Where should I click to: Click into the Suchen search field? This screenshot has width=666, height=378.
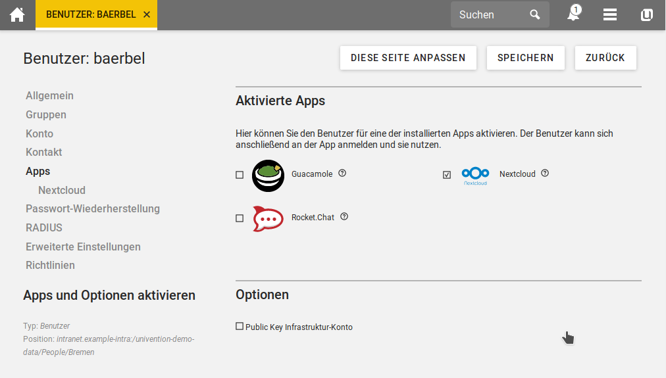point(490,14)
